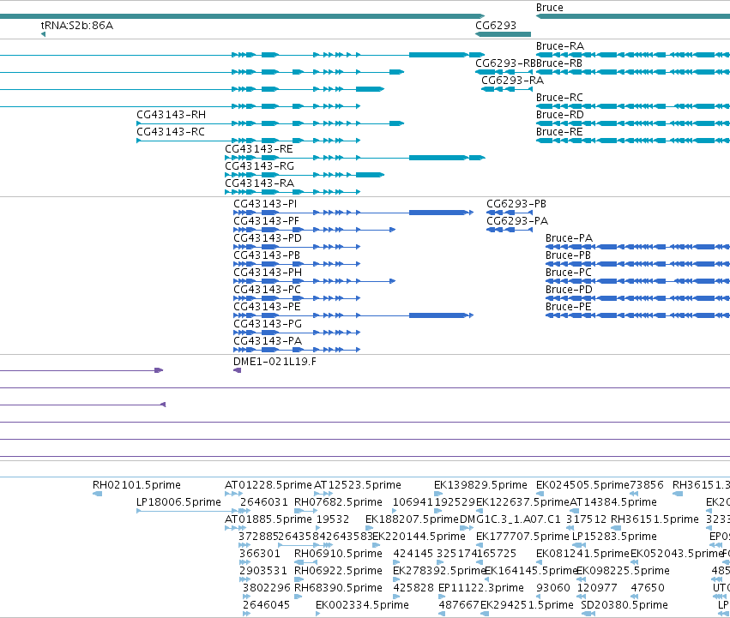The image size is (730, 618).
Task: Click the CG6293-RB transcript label
Action: 505,63
